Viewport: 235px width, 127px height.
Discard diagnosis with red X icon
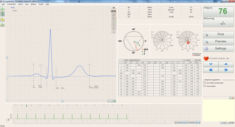233,98
